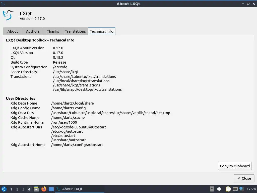This screenshot has height=193, width=257.
Task: Click Build type value Release
Action: (59, 62)
